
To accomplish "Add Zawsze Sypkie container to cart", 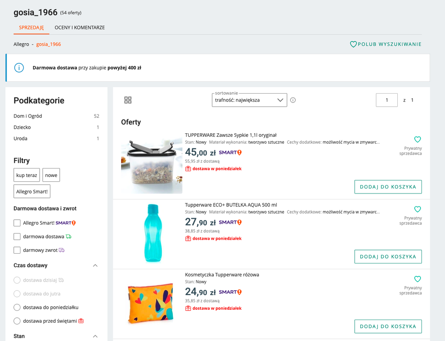I will pyautogui.click(x=388, y=187).
